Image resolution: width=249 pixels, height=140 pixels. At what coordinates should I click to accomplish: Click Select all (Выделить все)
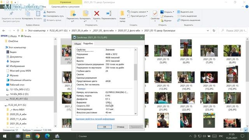[x=185, y=12]
